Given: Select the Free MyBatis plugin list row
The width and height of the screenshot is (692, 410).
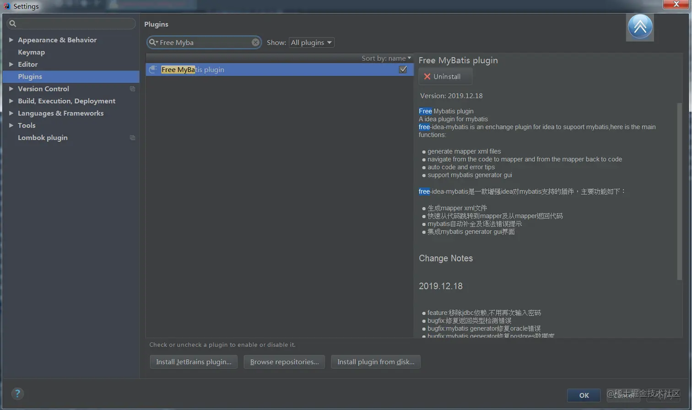Looking at the screenshot, I should [280, 69].
